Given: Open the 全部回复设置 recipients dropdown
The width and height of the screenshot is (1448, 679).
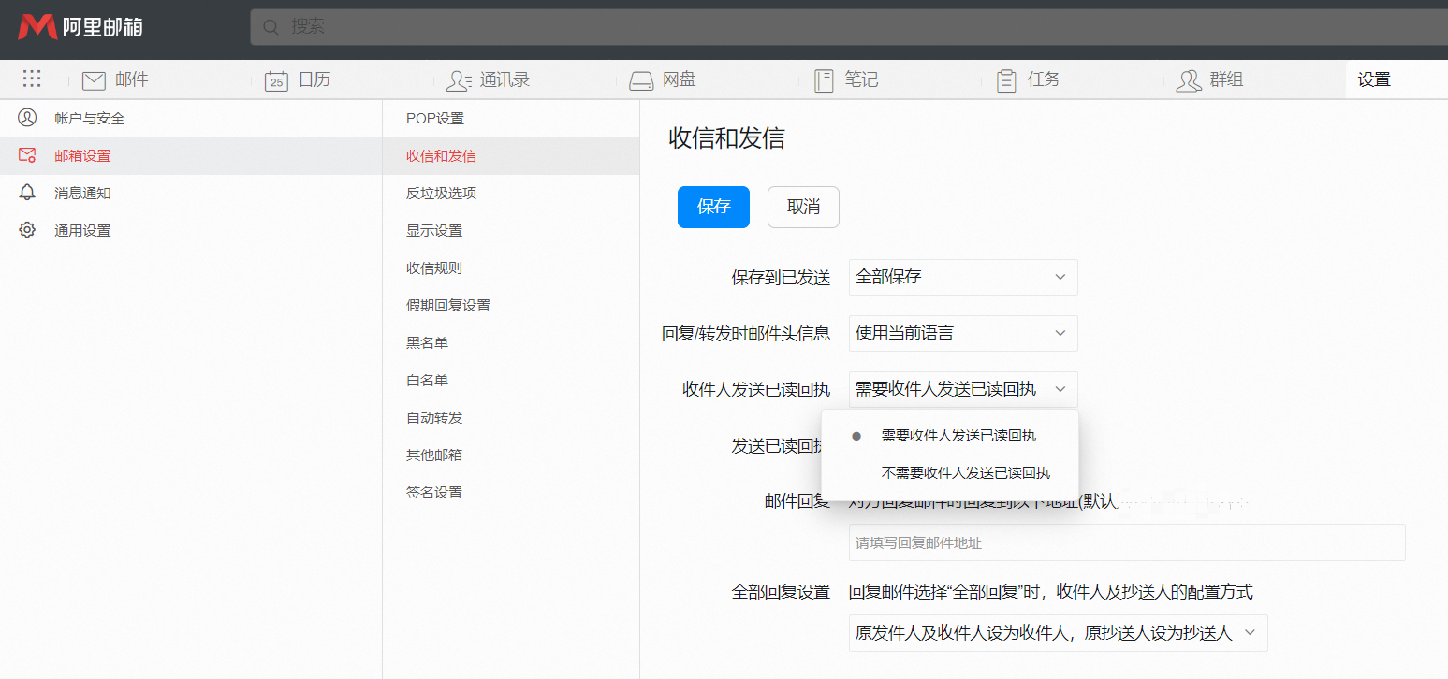Looking at the screenshot, I should point(1058,632).
